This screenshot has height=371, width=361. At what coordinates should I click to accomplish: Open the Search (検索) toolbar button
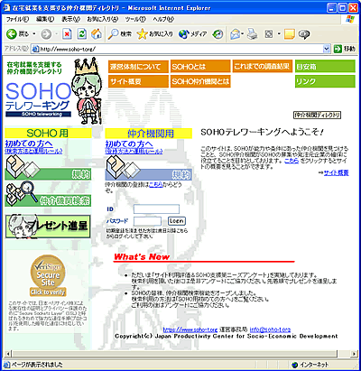(120, 34)
